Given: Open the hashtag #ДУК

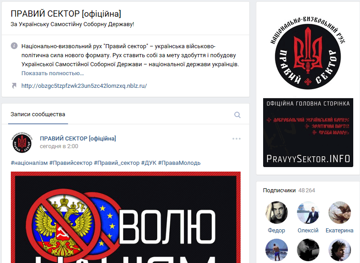Looking at the screenshot, I should point(149,163).
